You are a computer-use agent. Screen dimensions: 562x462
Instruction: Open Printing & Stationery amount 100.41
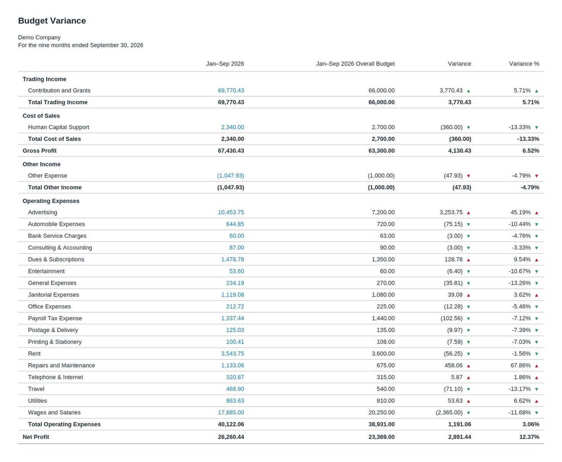coord(235,342)
